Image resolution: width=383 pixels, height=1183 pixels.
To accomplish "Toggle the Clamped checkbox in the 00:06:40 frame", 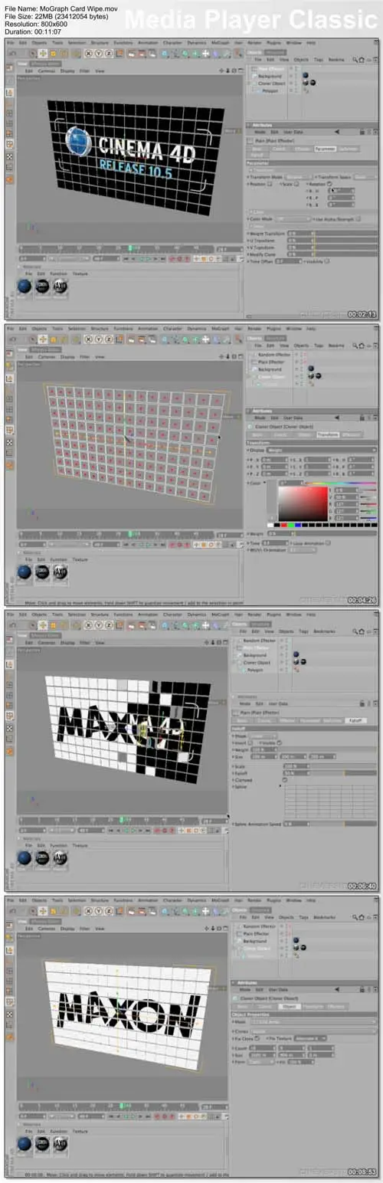I will [285, 780].
